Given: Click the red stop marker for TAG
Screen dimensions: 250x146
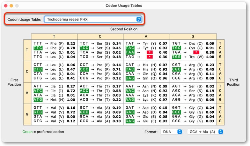Looking at the screenshot, I should (149, 57).
